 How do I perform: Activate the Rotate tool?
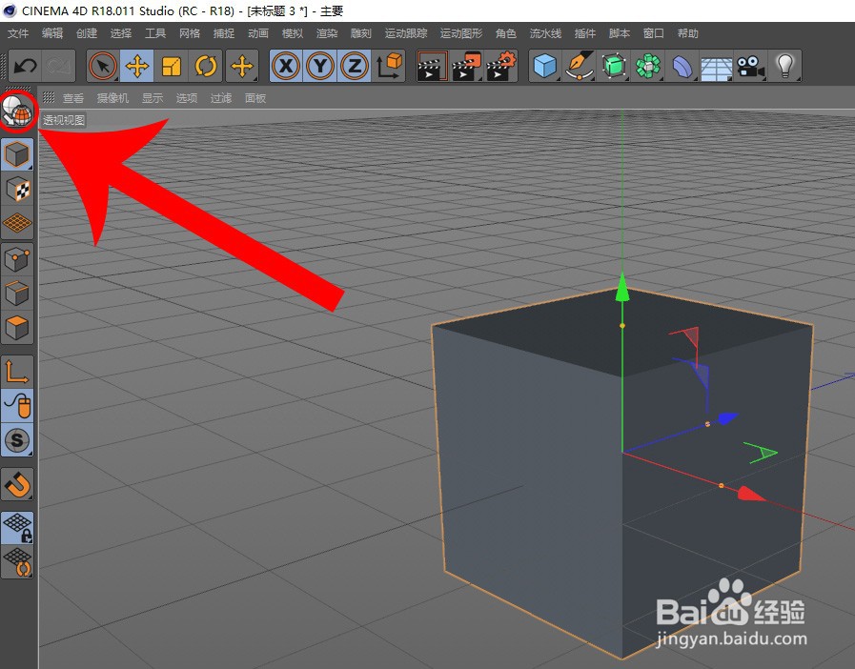206,66
